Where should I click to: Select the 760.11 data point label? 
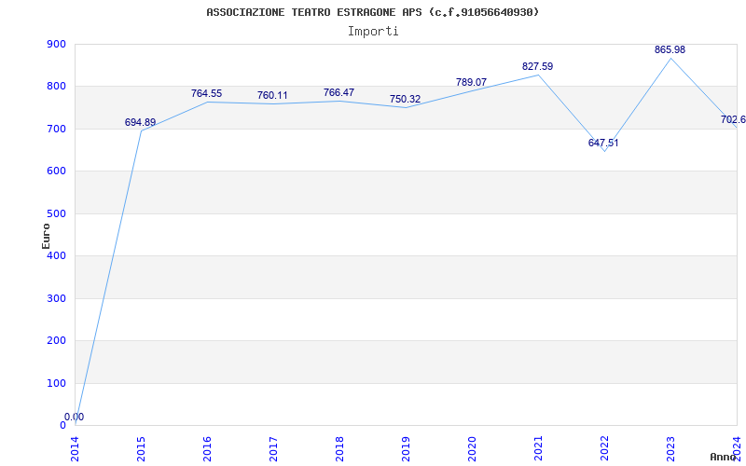[272, 95]
